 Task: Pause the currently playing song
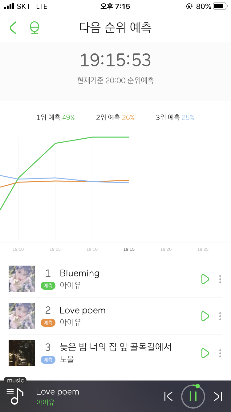[x=193, y=396]
